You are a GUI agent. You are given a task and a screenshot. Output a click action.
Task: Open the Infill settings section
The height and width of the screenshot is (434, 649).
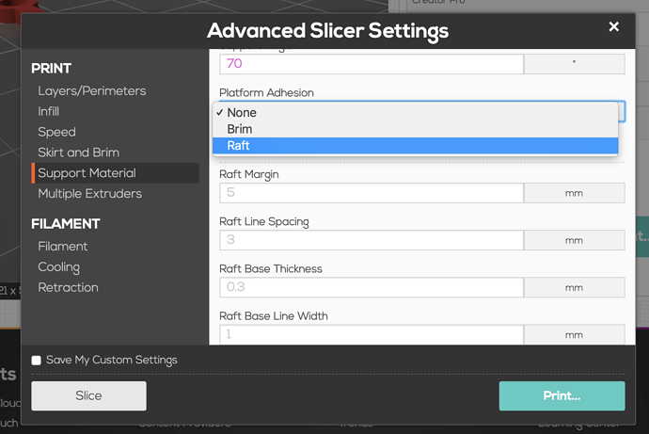[x=48, y=111]
